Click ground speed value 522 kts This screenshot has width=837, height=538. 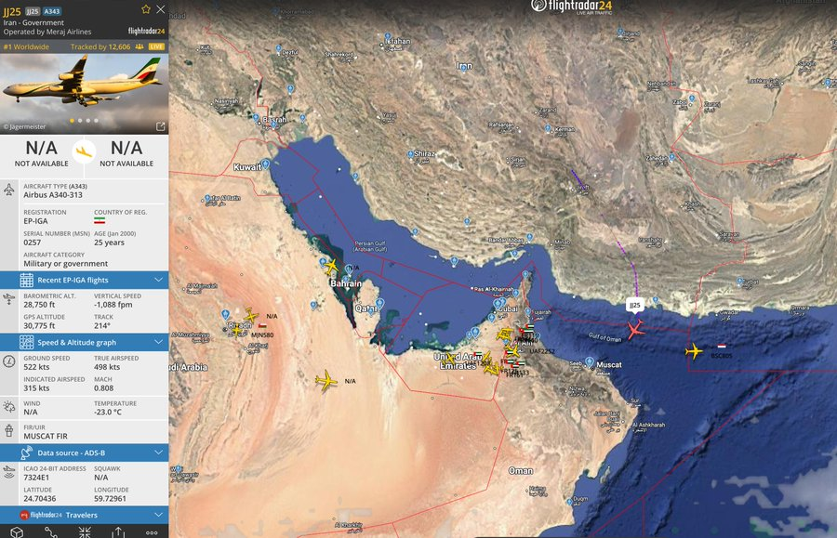36,367
